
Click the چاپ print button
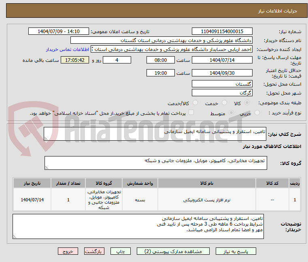coord(121,251)
